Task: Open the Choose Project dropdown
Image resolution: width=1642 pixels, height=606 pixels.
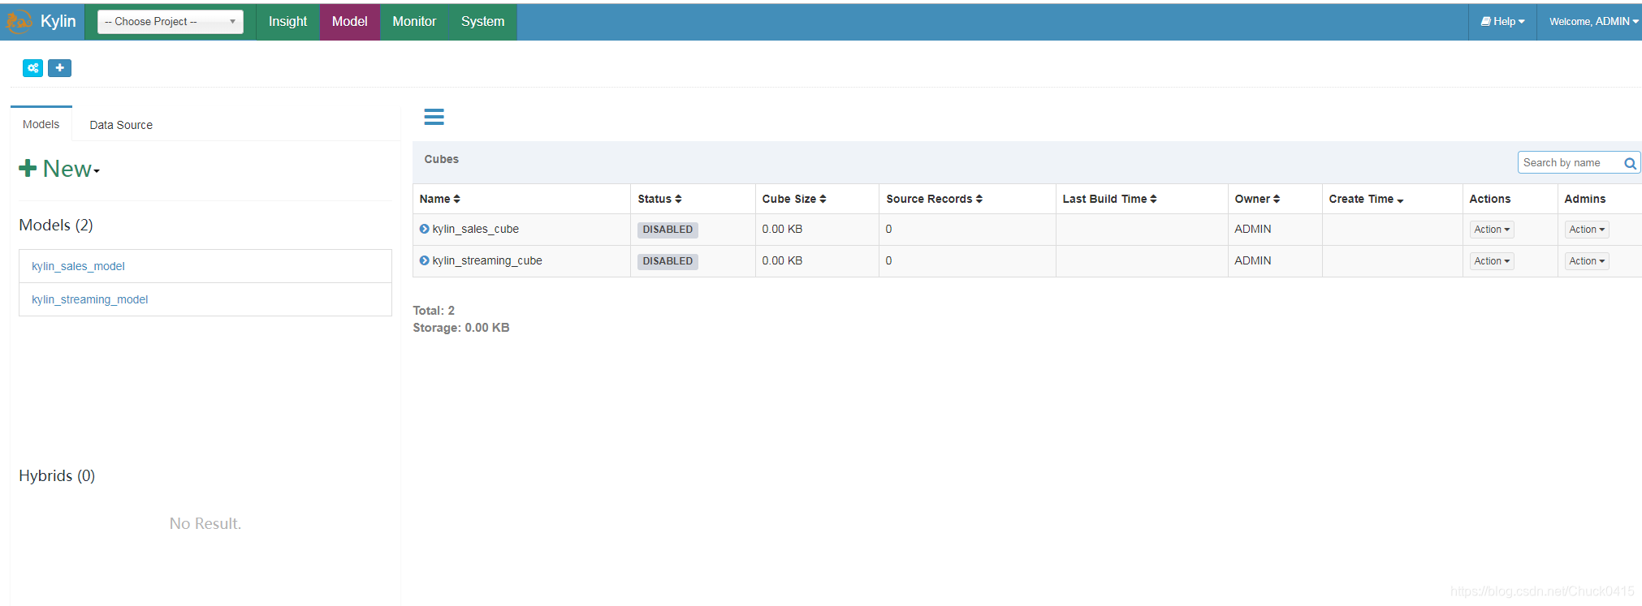Action: [171, 21]
